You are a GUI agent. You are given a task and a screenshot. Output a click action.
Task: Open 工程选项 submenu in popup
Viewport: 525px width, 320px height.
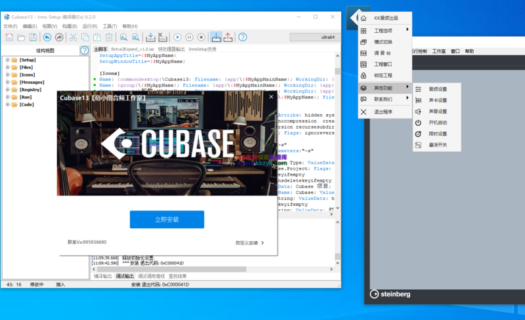point(385,30)
